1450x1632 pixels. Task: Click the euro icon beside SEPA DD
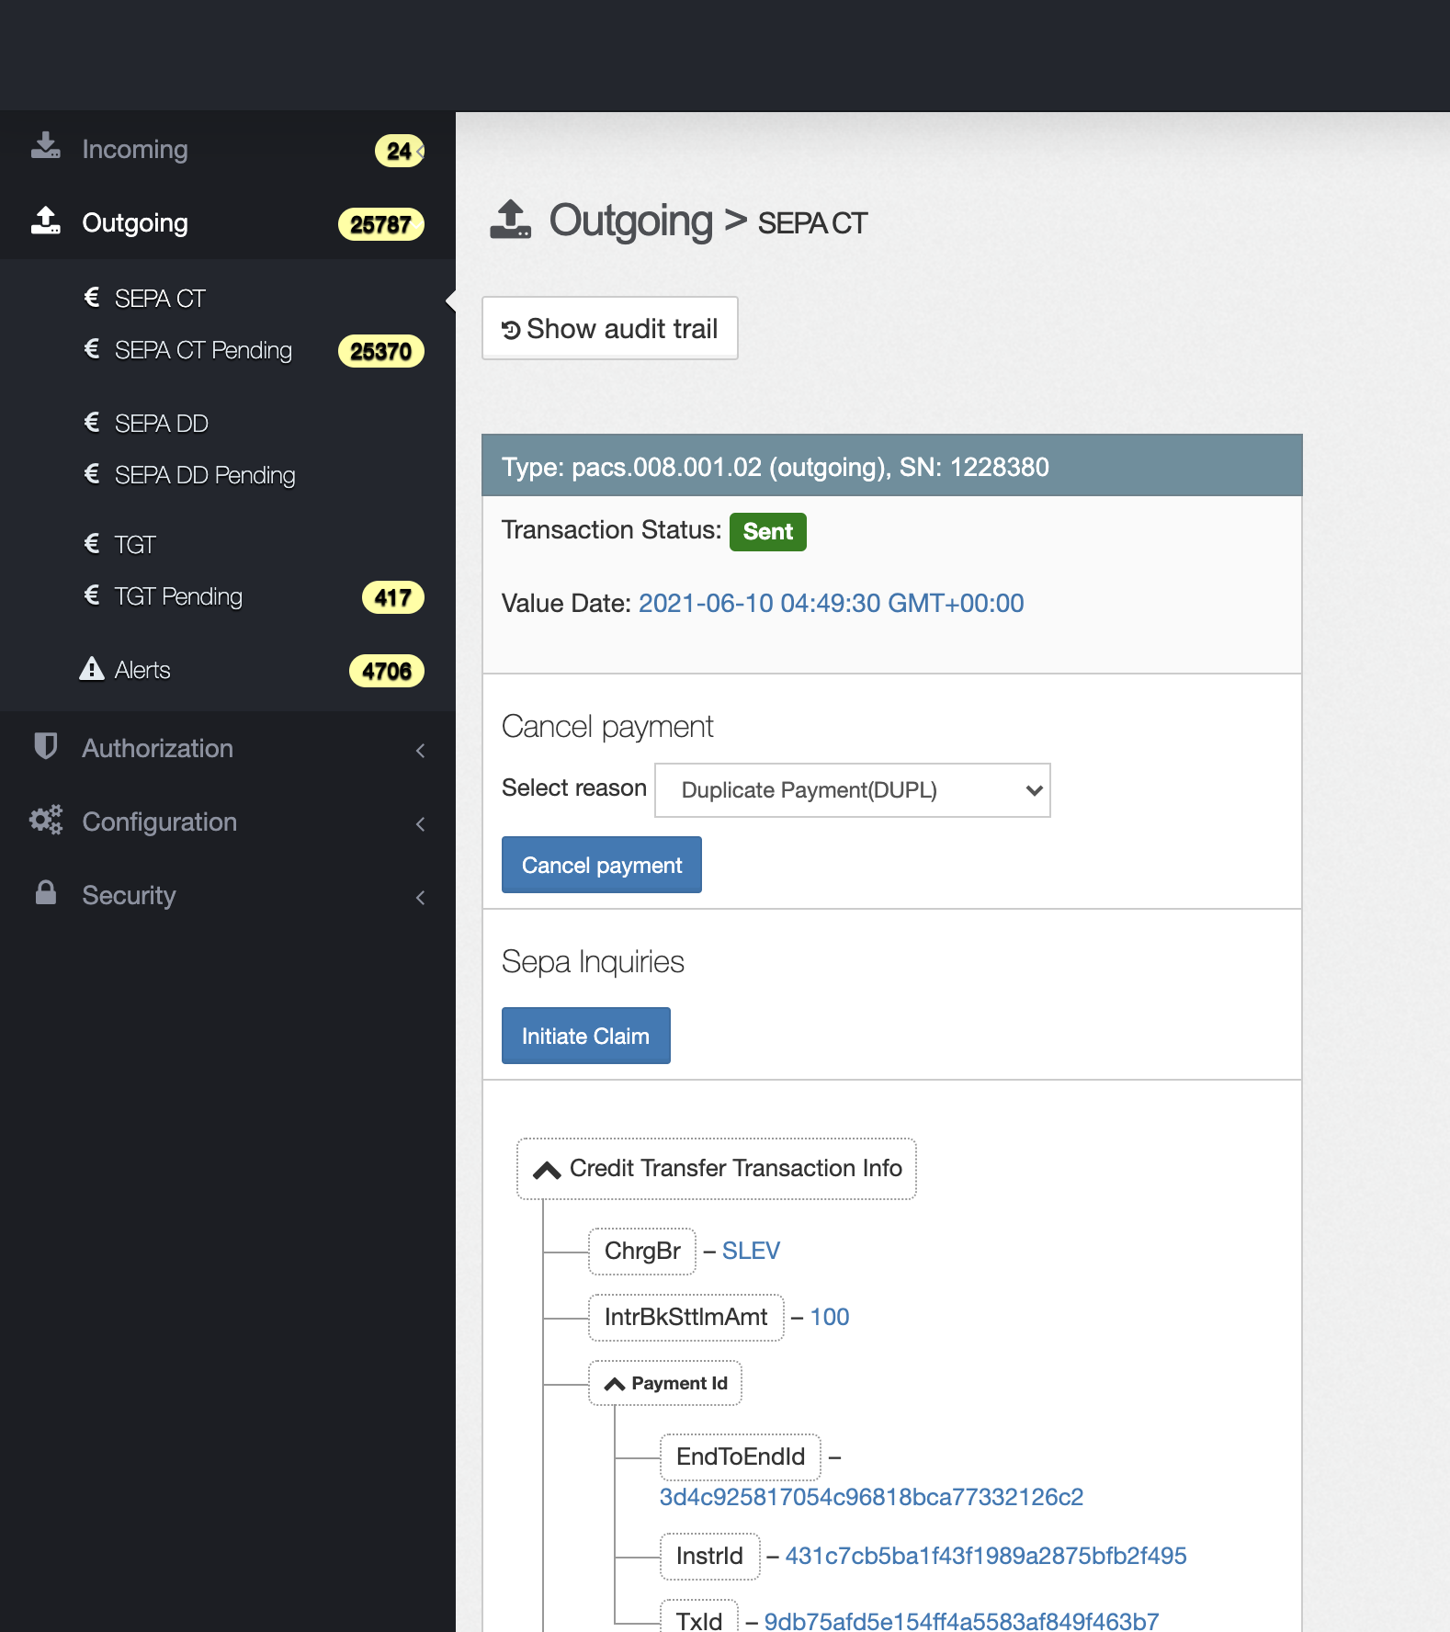click(92, 423)
